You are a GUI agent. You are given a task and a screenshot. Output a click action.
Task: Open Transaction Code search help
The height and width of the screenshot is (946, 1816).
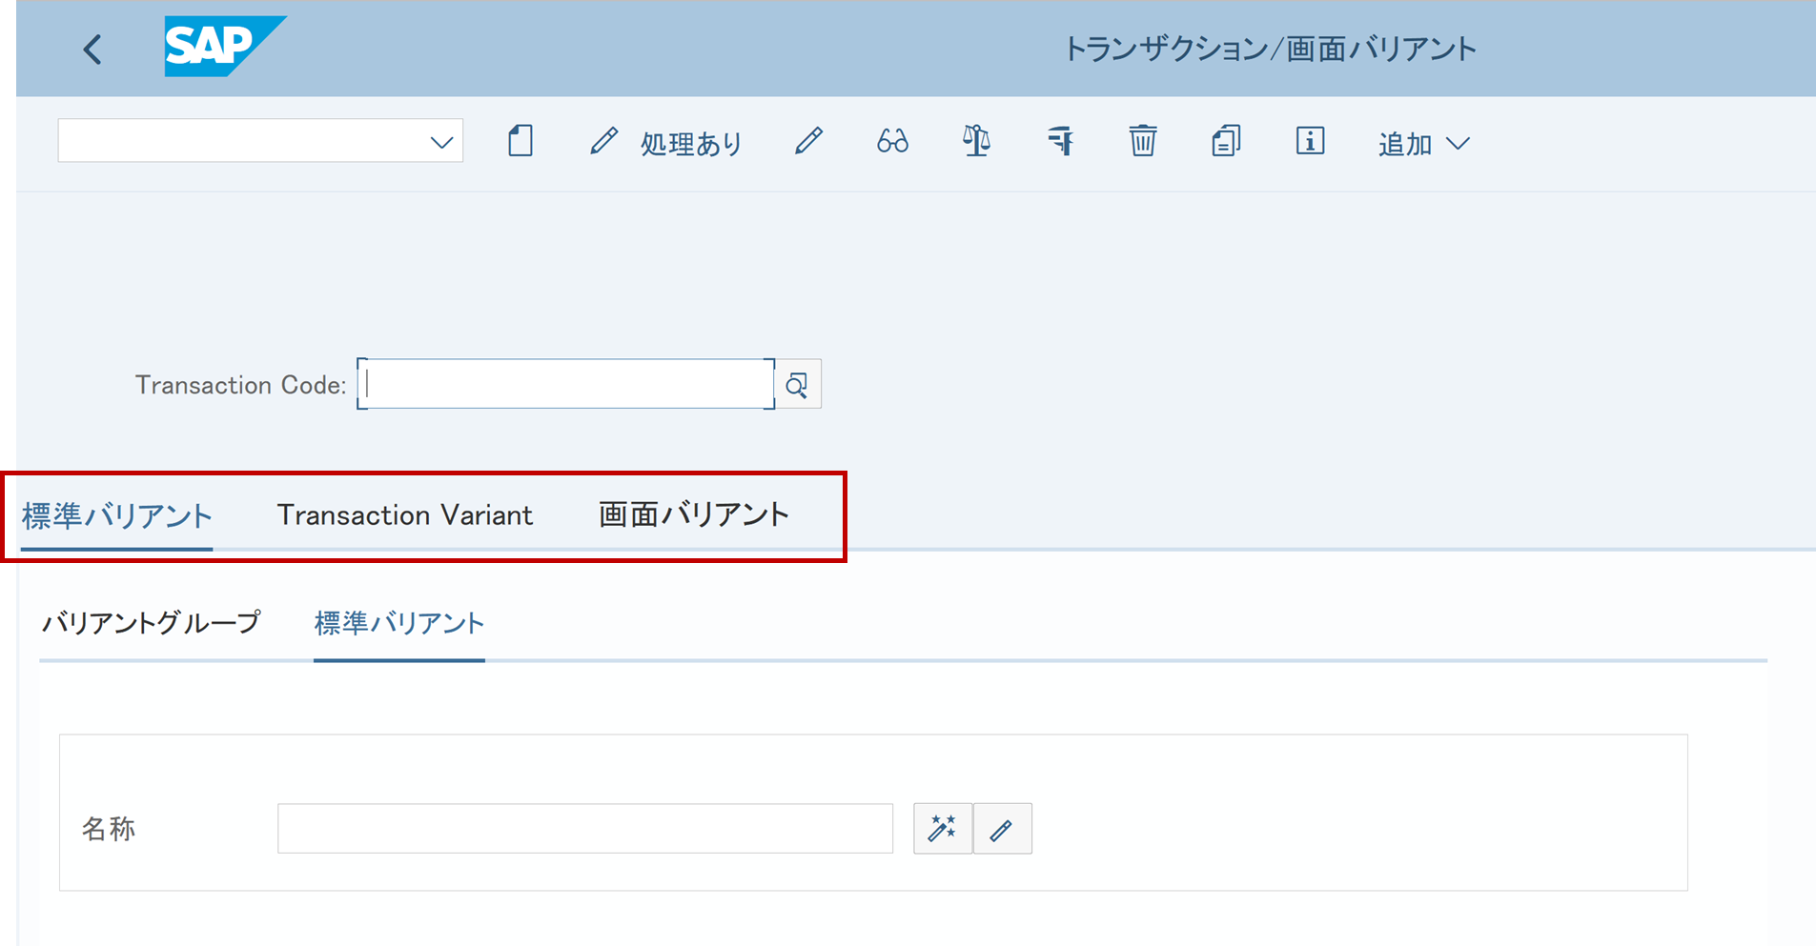pyautogui.click(x=798, y=385)
